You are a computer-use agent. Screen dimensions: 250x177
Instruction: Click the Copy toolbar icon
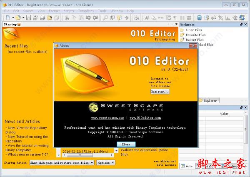[x=74, y=17]
